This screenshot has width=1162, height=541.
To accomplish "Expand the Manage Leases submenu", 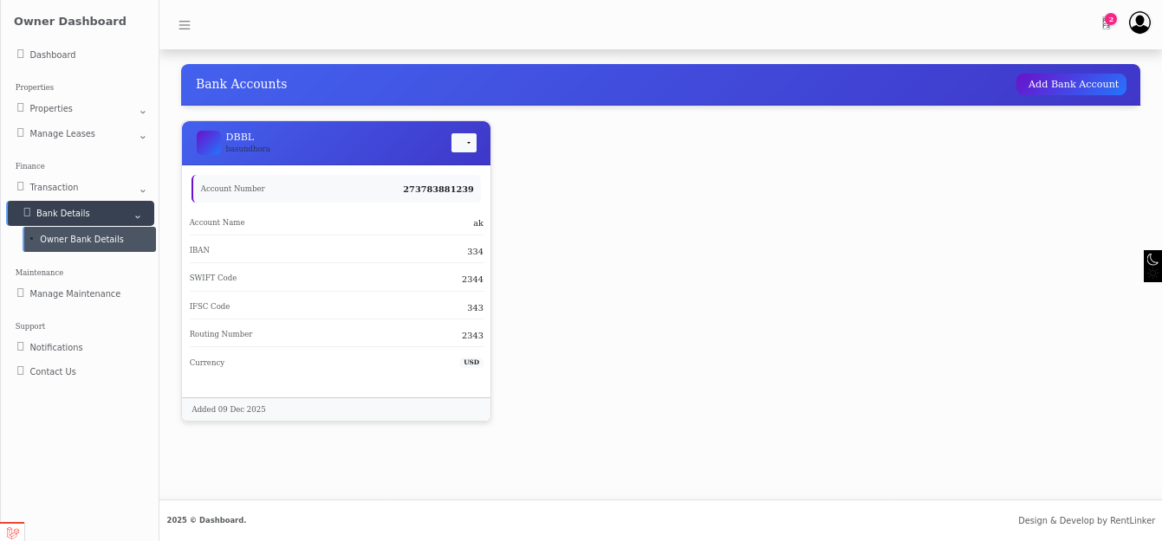I will tap(143, 136).
